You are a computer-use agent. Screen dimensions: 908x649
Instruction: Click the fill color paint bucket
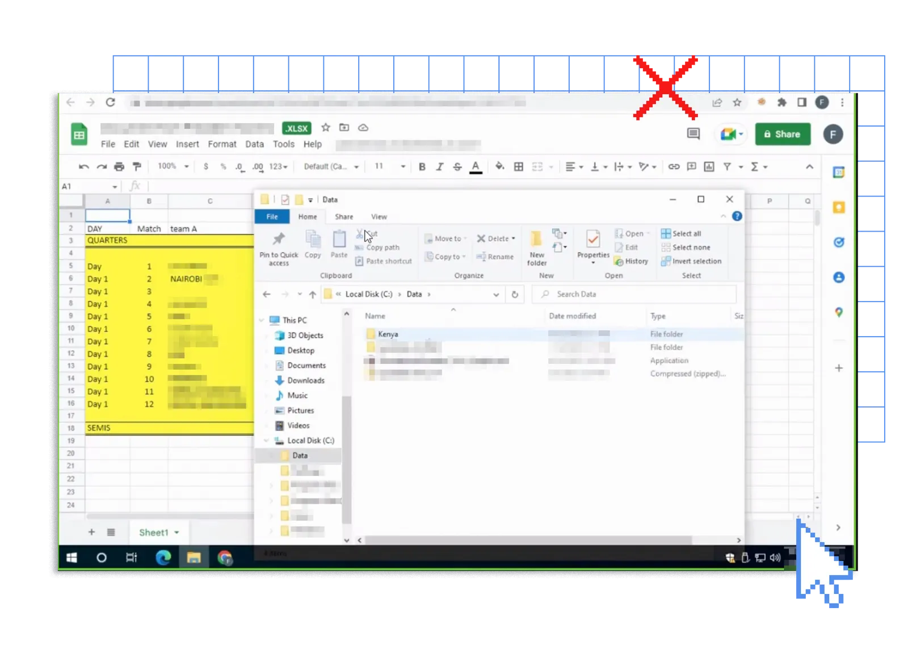(499, 166)
